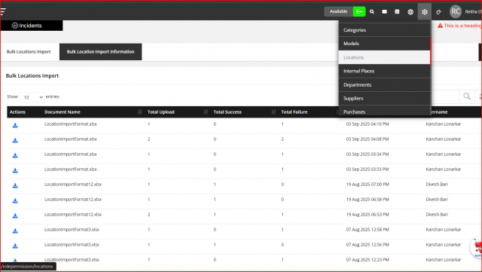
Task: Click date 03 Sep 2025 04:10 PM
Action: [368, 124]
